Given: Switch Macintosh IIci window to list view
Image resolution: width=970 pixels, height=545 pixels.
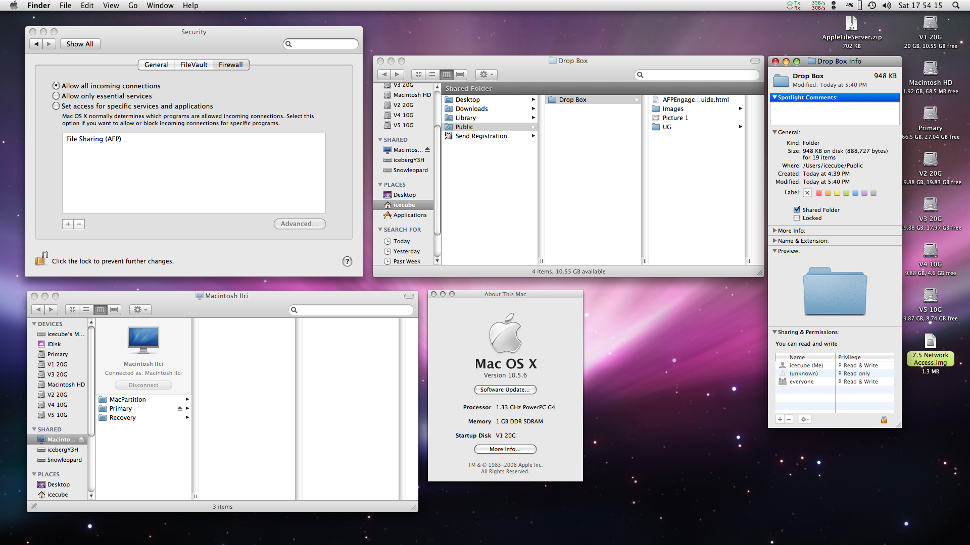Looking at the screenshot, I should pyautogui.click(x=86, y=310).
